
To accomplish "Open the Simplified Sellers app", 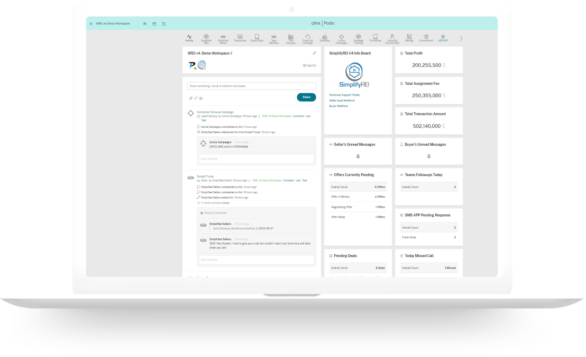I will (223, 39).
